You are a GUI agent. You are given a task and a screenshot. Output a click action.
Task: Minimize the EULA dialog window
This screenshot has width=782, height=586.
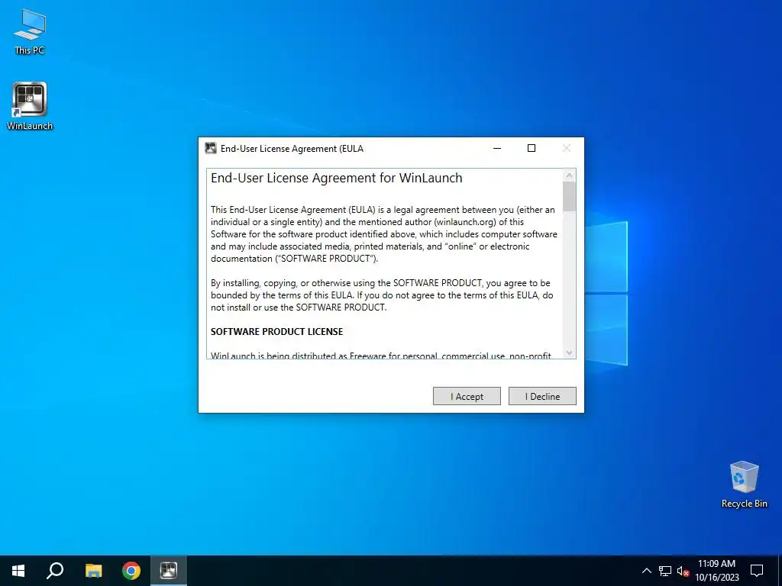[496, 148]
